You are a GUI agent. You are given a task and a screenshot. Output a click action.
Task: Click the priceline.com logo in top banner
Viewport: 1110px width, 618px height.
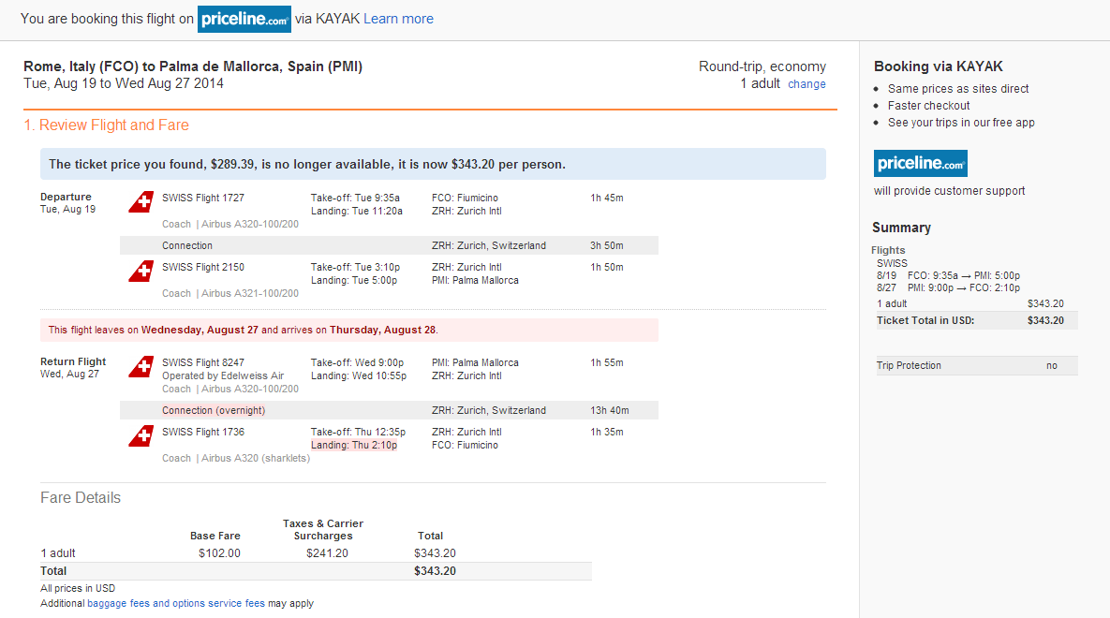tap(244, 19)
